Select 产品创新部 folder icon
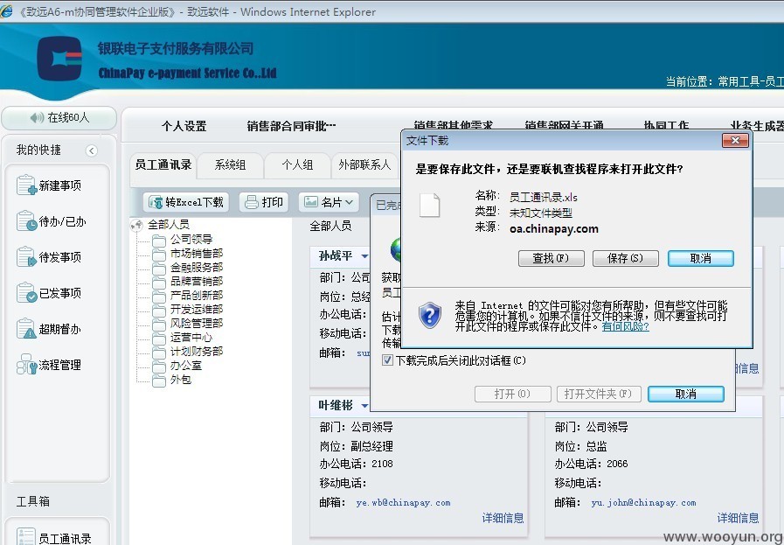 (x=159, y=297)
